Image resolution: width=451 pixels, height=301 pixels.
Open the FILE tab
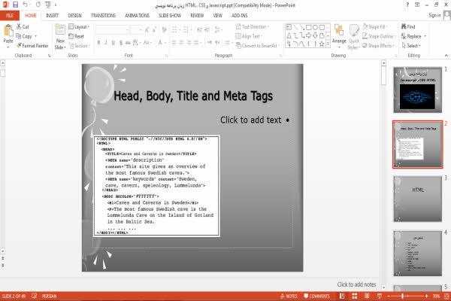coord(10,16)
